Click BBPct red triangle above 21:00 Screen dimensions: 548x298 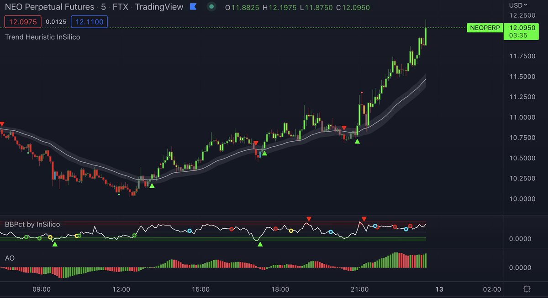coord(364,219)
